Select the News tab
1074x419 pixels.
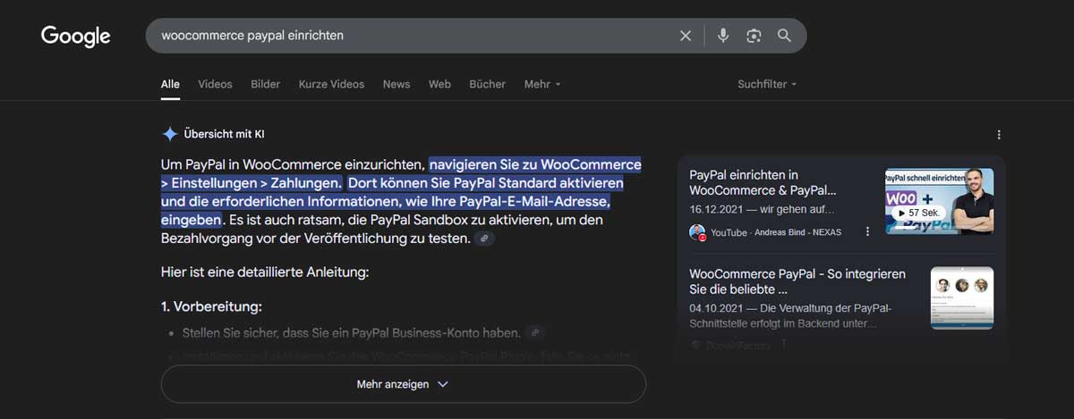pyautogui.click(x=396, y=84)
